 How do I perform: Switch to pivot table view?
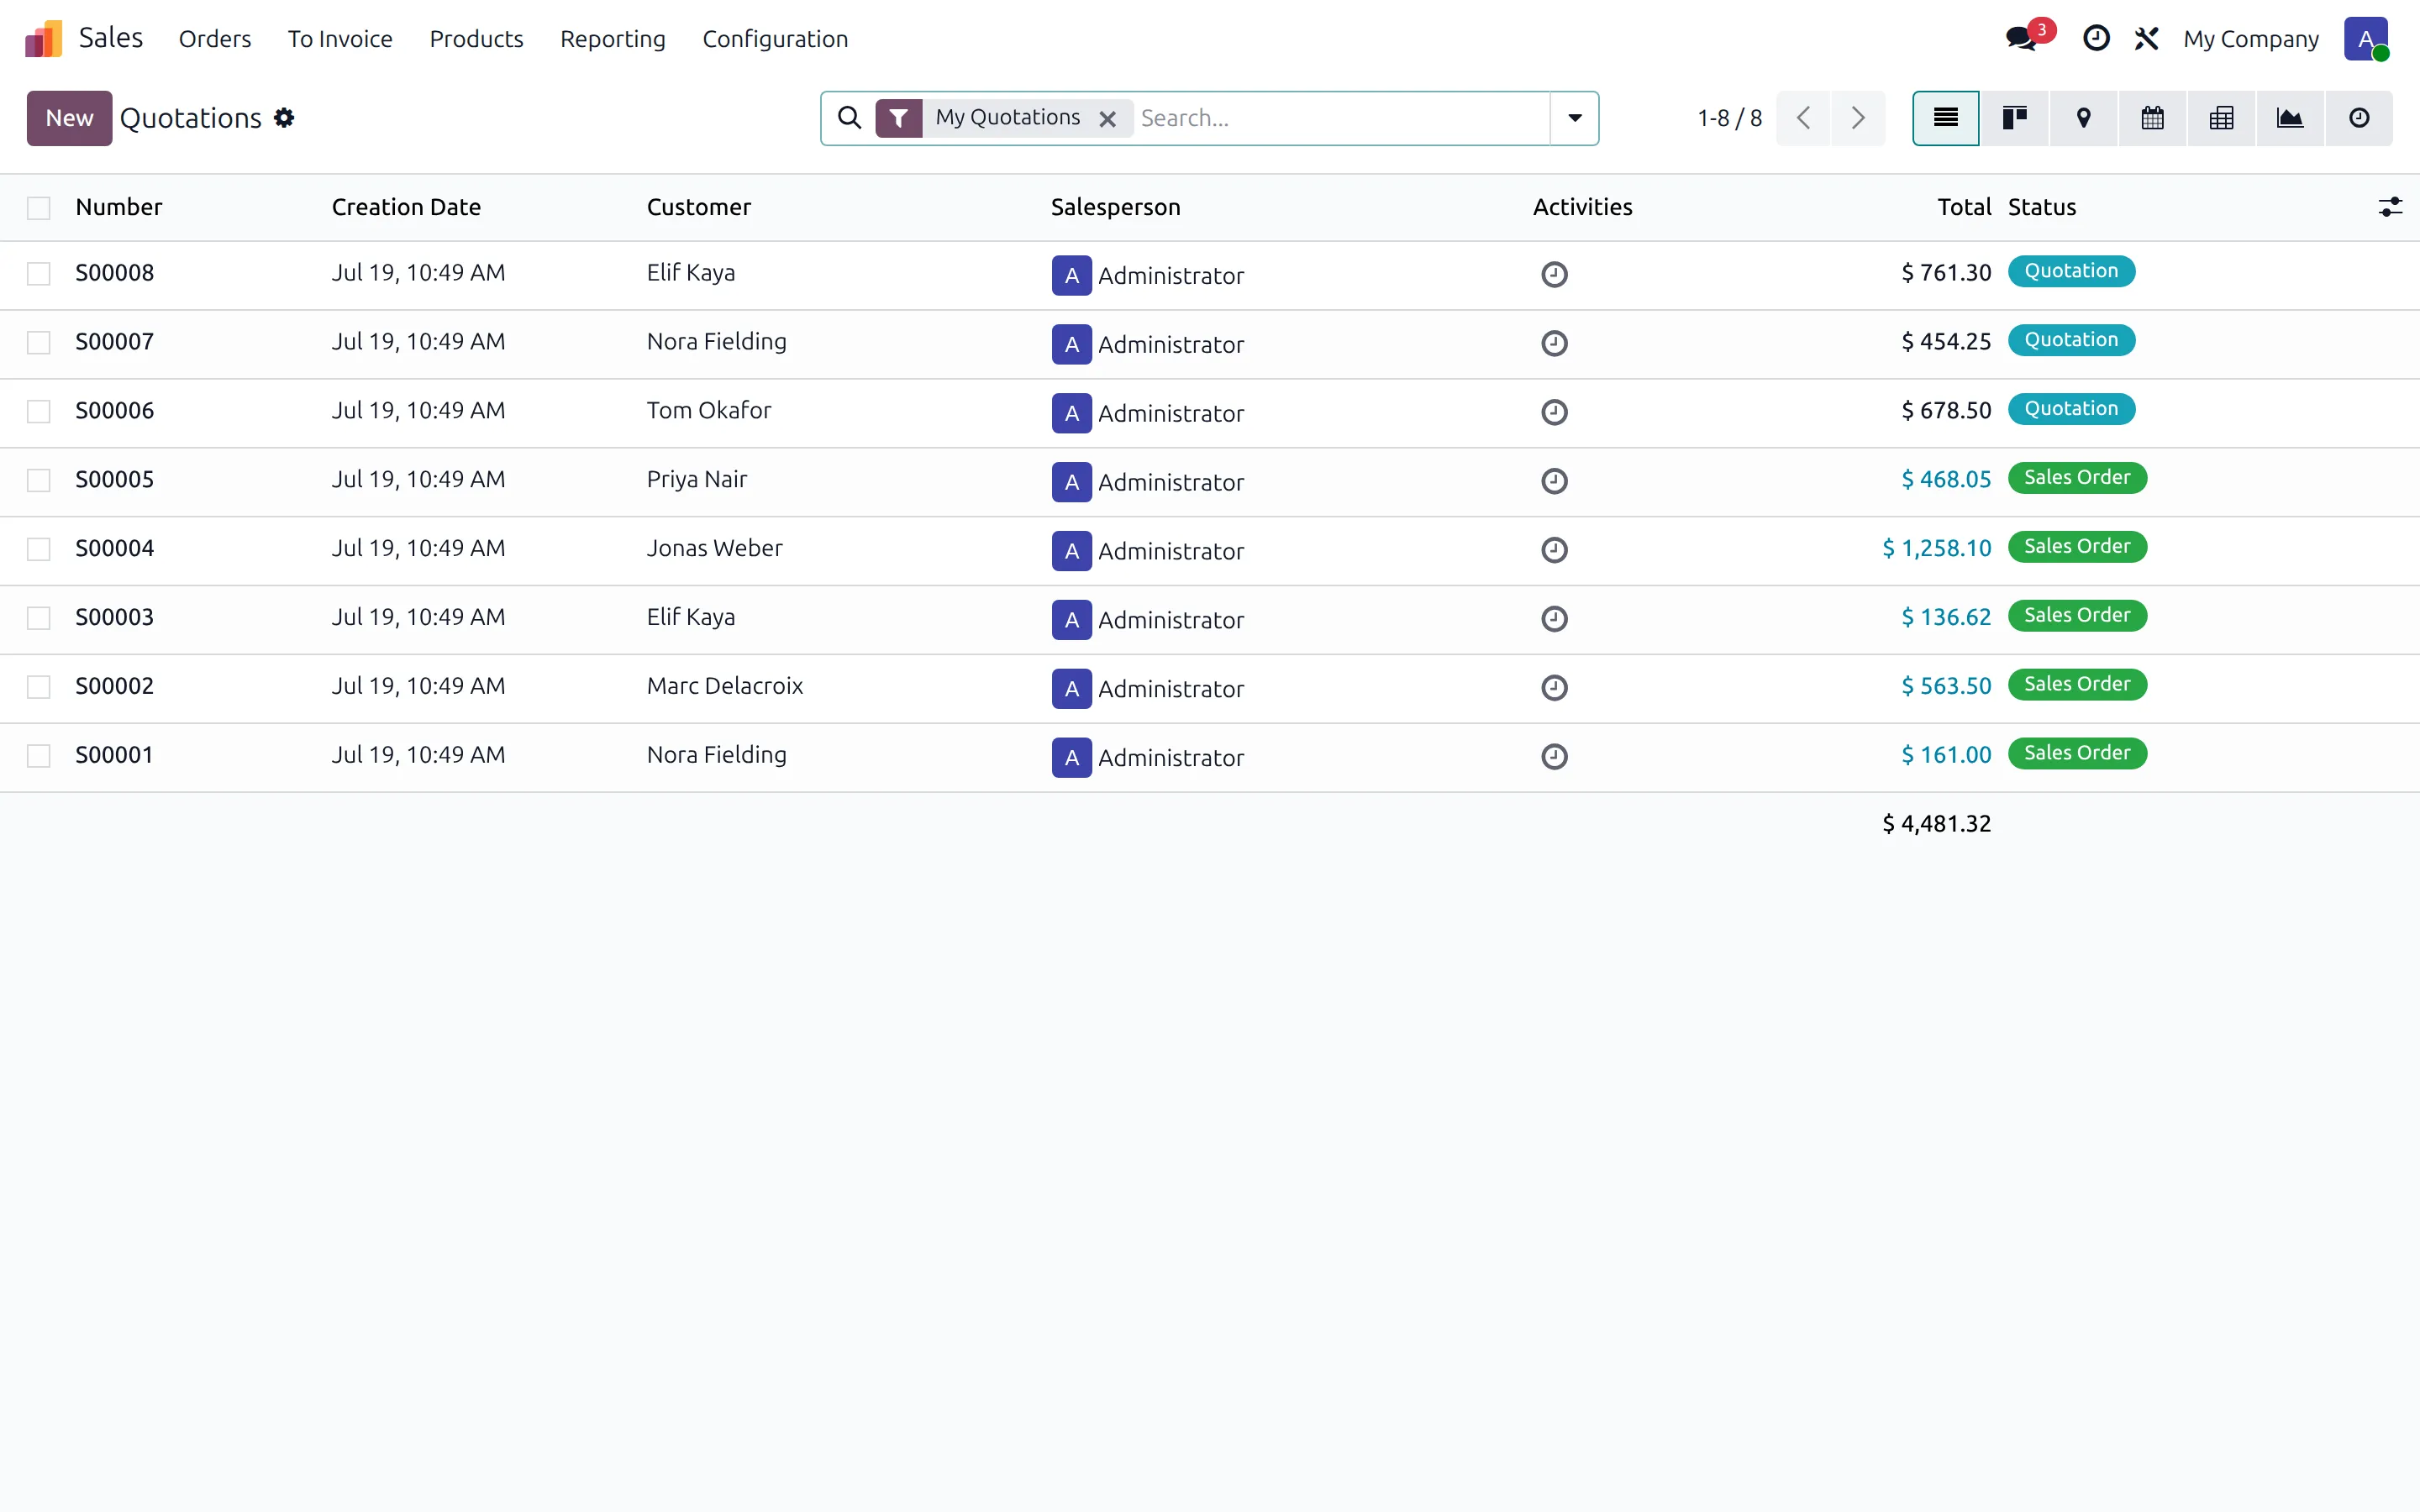[x=2221, y=118]
